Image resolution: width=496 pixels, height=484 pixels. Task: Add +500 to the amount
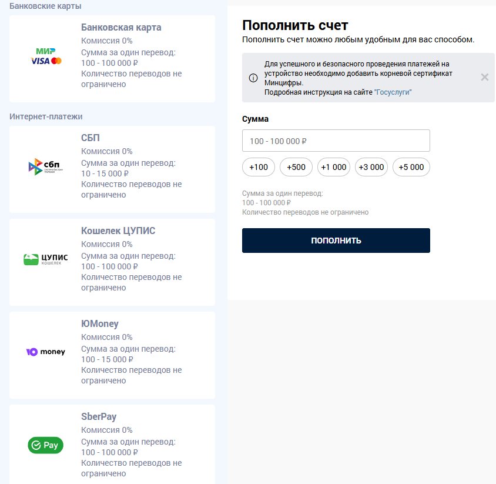[x=296, y=167]
